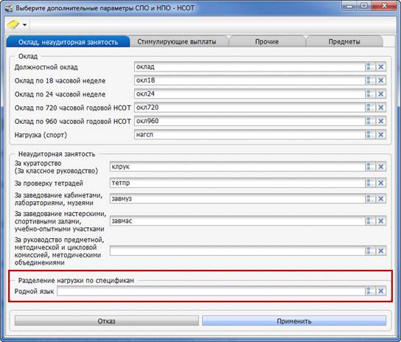The image size is (401, 342).
Task: Open the yellow notebook toolbar icon
Action: (x=13, y=24)
